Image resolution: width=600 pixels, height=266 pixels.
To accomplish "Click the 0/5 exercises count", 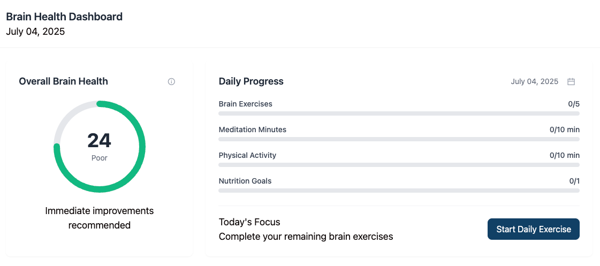I will tap(574, 104).
